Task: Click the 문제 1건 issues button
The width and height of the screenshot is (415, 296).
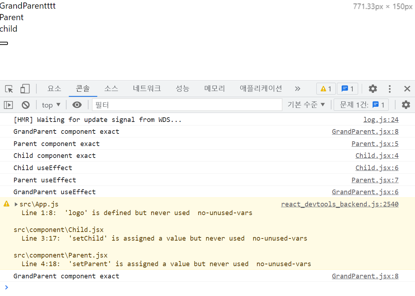Action: pos(361,105)
